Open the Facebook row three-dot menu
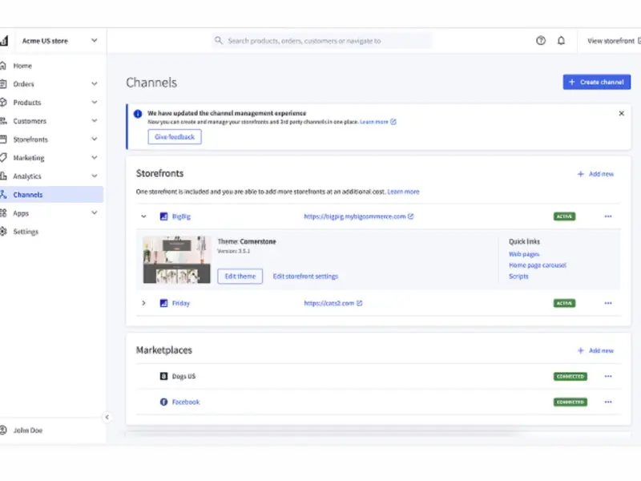Screen dimensions: 641x481 608,402
